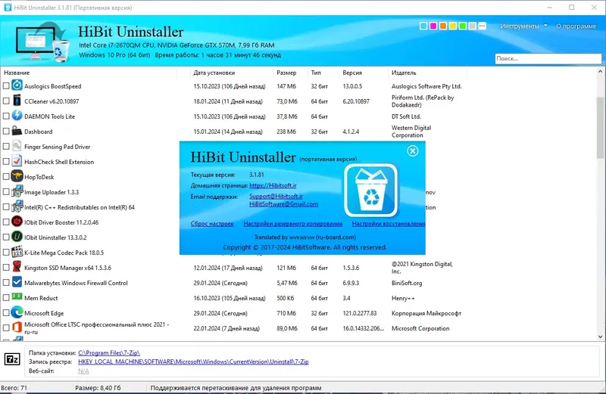The width and height of the screenshot is (606, 394).
Task: Click the Malwarebytes Windows Firewall Control icon
Action: (x=17, y=282)
